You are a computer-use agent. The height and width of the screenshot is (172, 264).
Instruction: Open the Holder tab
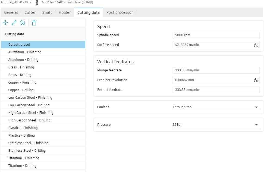[x=65, y=12]
